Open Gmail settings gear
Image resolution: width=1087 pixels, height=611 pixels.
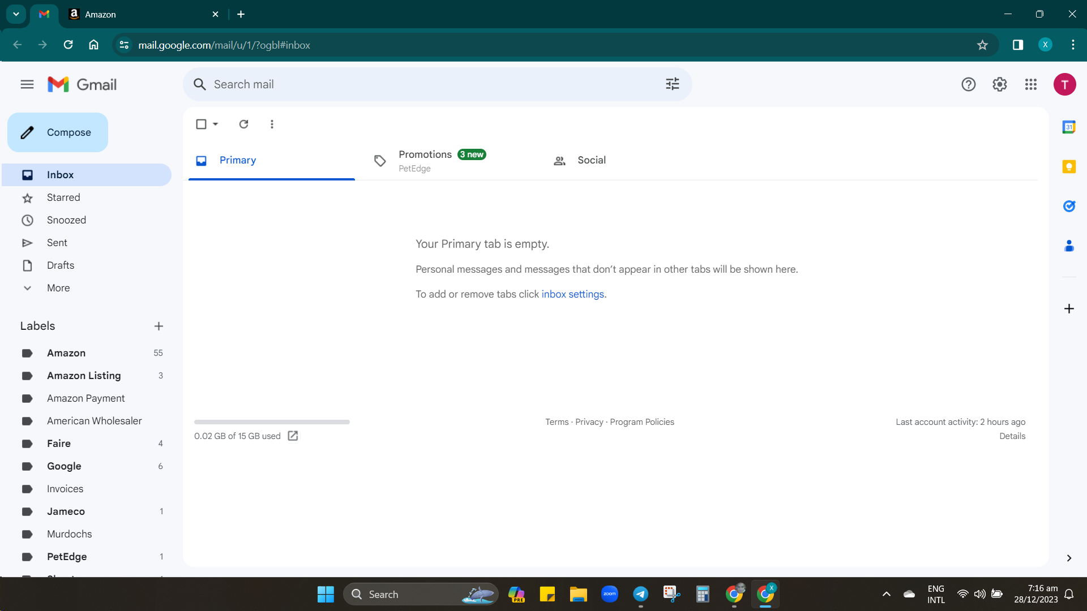click(x=1000, y=84)
